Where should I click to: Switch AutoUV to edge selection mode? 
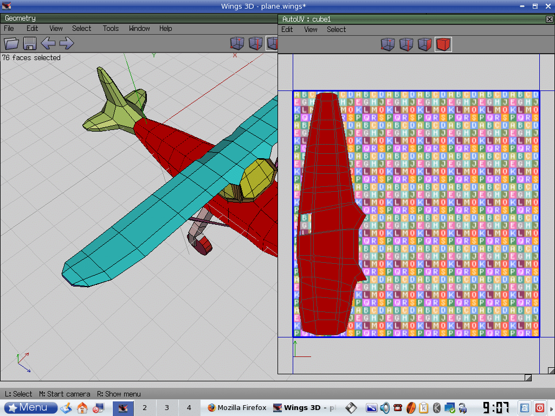406,44
